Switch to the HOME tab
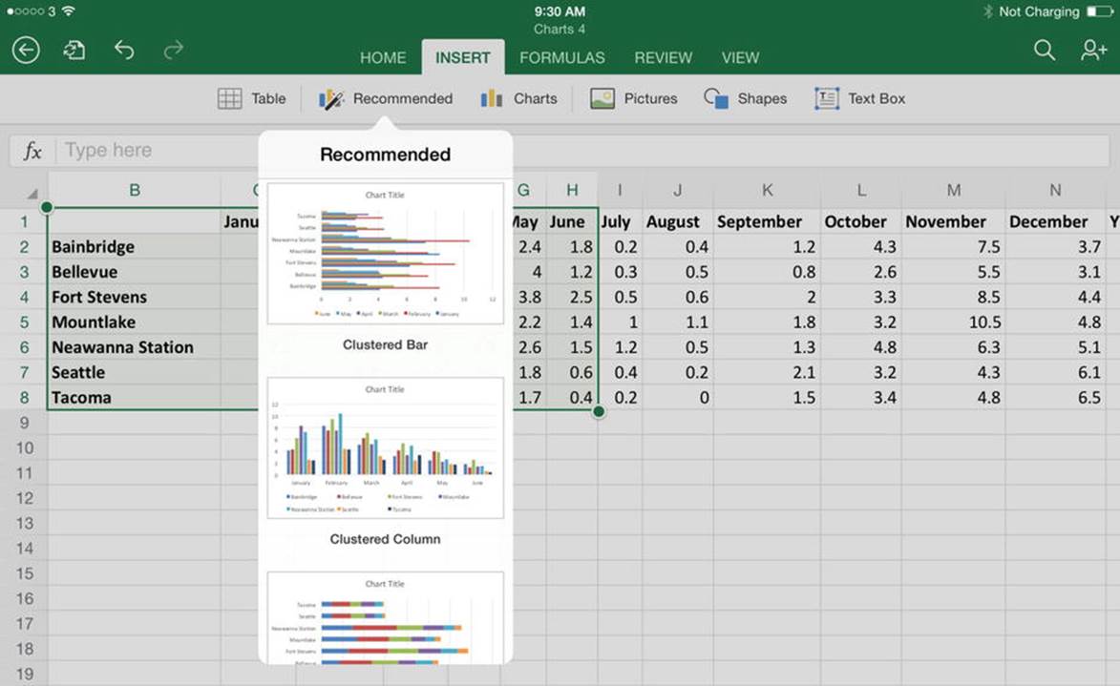The height and width of the screenshot is (686, 1120). pos(383,58)
